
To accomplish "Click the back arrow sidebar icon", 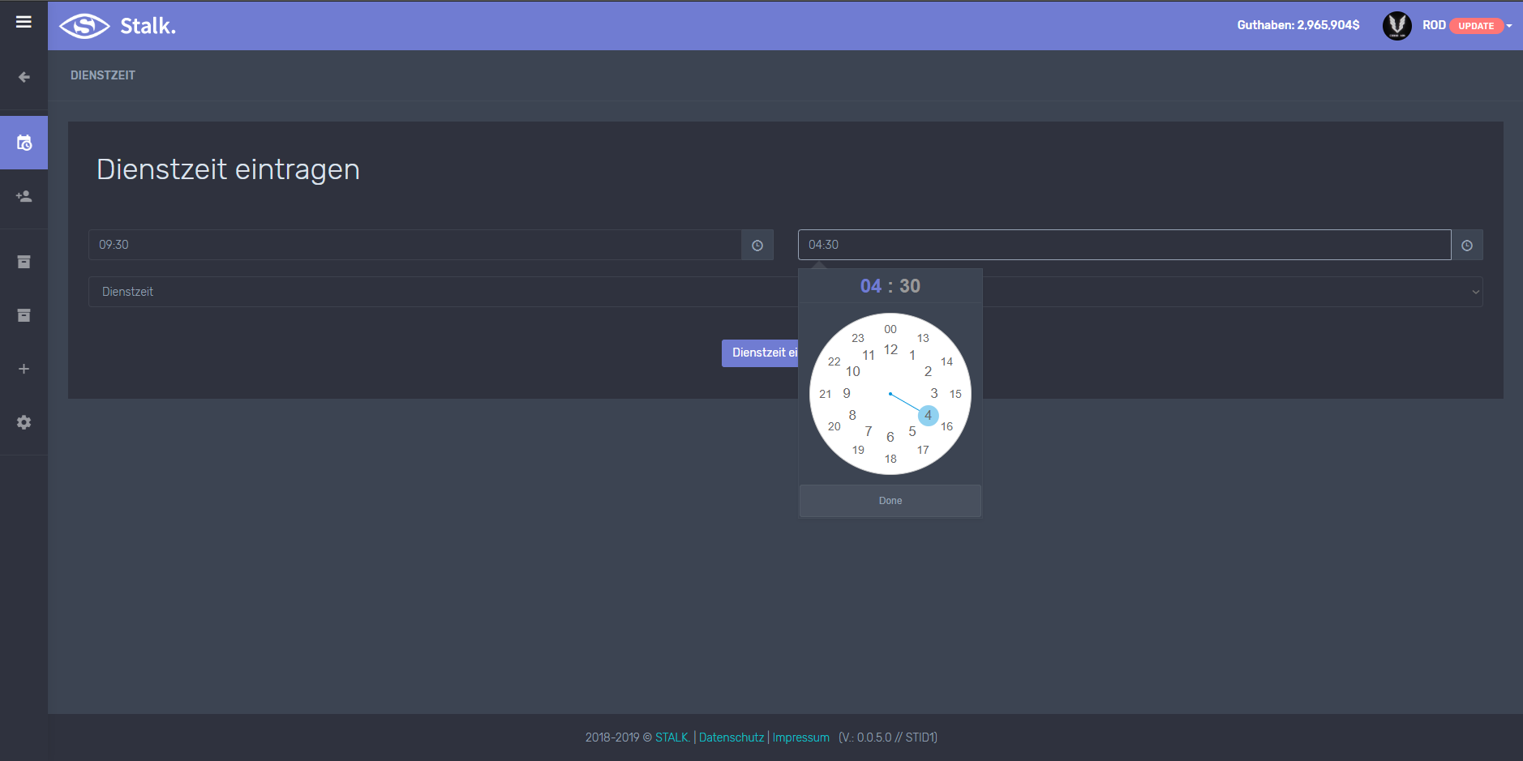I will pos(24,77).
